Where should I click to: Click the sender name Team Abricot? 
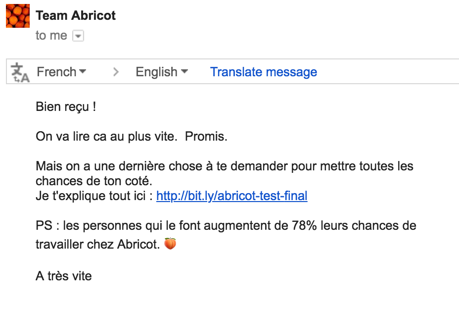click(x=76, y=15)
